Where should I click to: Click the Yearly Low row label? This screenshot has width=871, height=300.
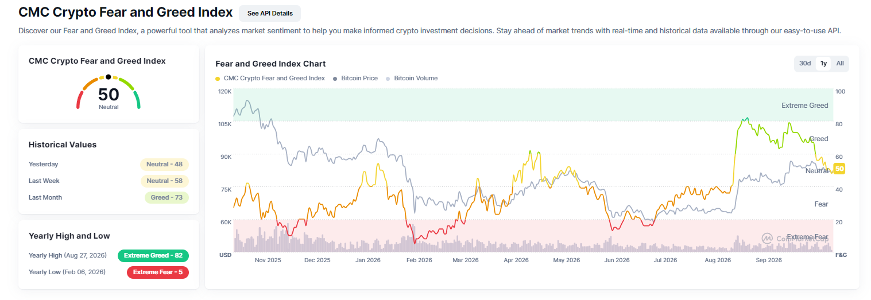67,272
